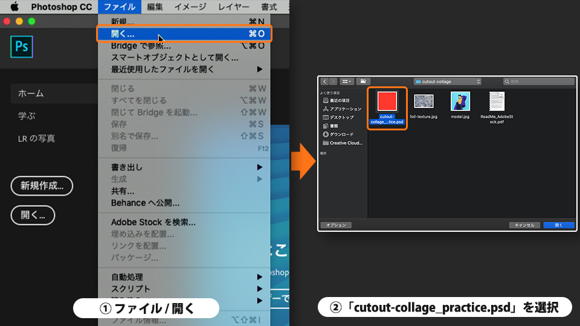580x326 pixels.
Task: Open the Photoshop CC application menu
Action: (x=62, y=7)
